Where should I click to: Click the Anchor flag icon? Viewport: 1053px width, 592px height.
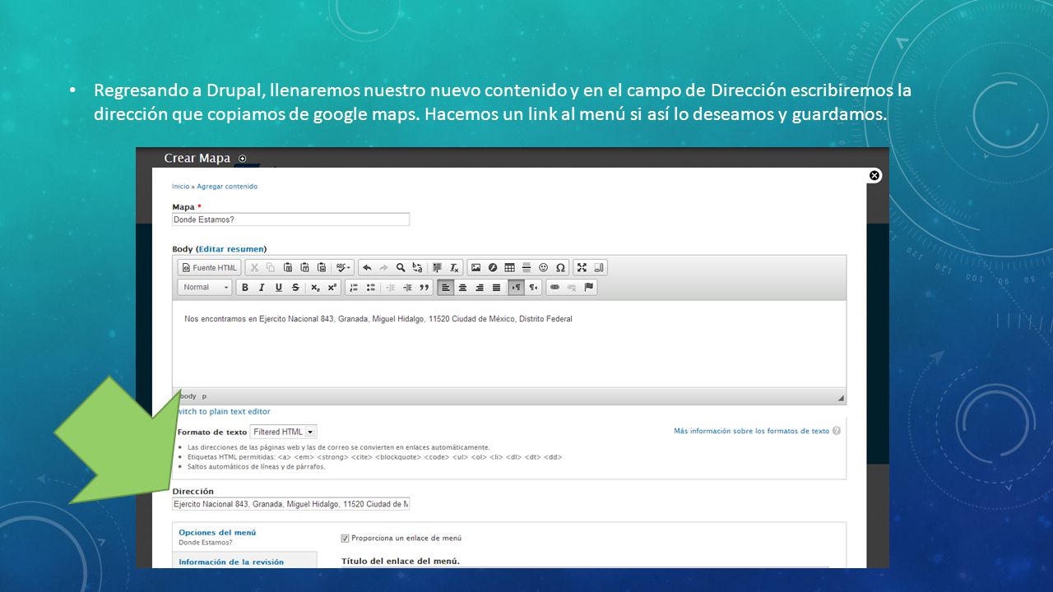tap(588, 287)
